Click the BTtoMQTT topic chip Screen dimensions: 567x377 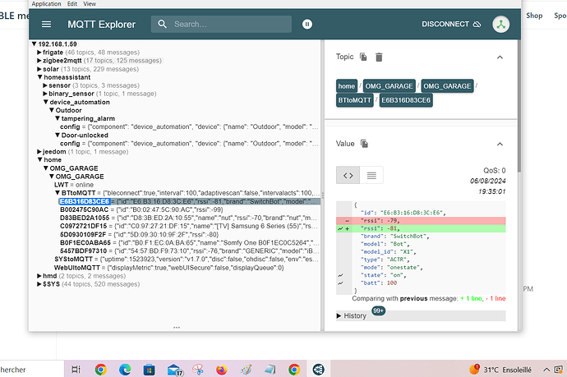pos(355,100)
